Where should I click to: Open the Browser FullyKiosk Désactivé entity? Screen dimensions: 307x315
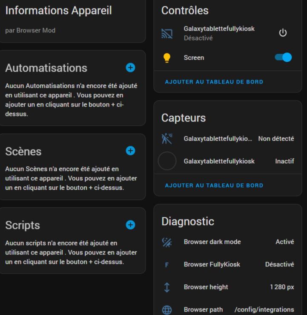(x=228, y=264)
